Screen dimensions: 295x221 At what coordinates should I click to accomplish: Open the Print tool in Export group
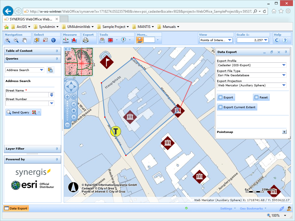click(85, 40)
